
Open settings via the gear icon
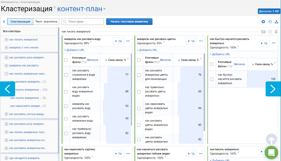coord(263,22)
